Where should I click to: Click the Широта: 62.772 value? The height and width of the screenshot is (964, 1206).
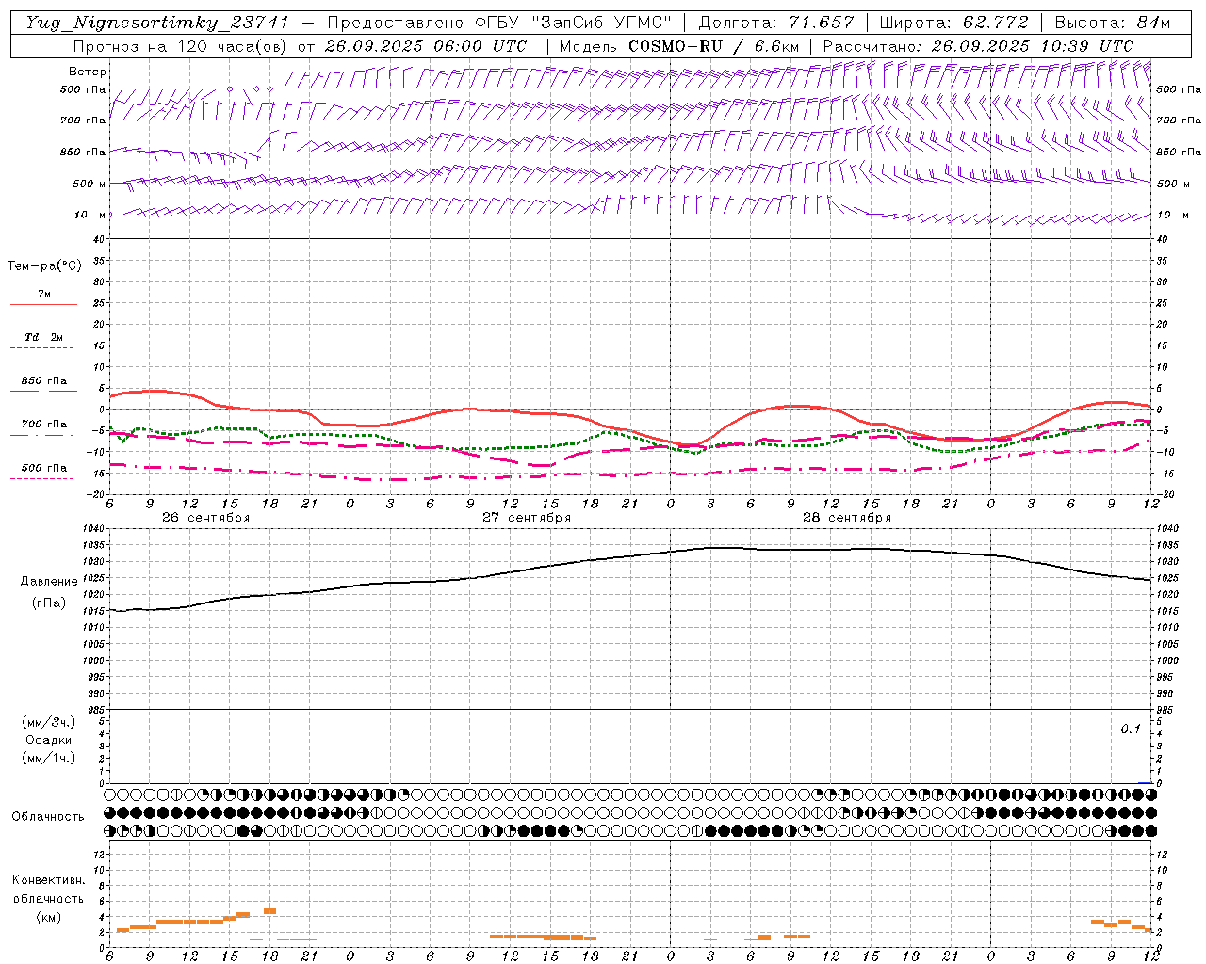[x=953, y=23]
